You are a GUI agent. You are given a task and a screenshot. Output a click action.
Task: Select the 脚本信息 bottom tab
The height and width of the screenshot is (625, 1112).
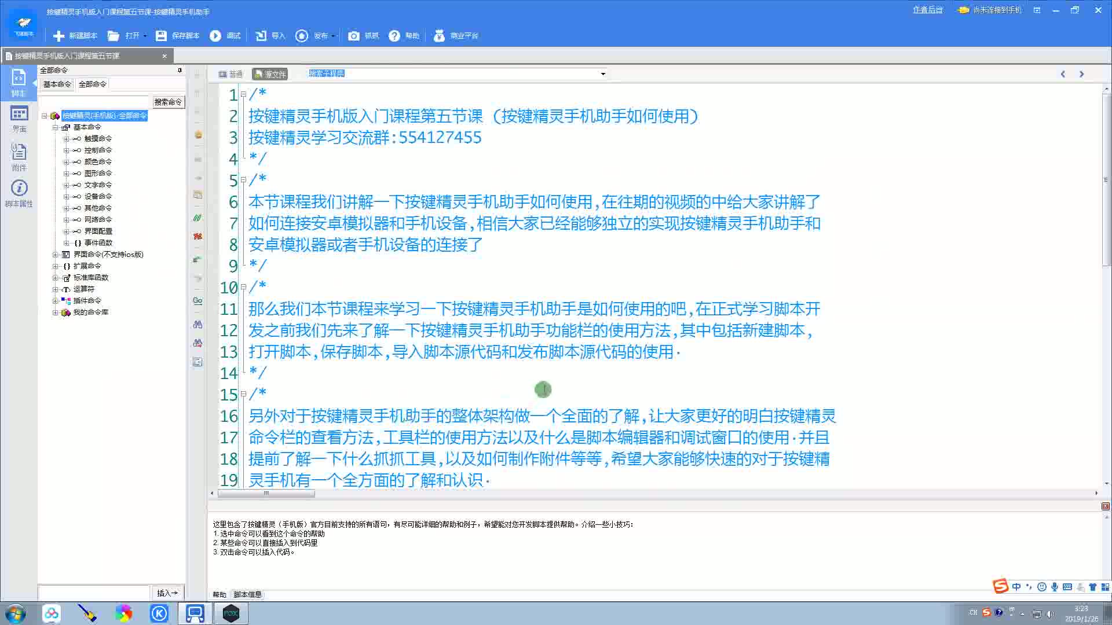coord(247,594)
